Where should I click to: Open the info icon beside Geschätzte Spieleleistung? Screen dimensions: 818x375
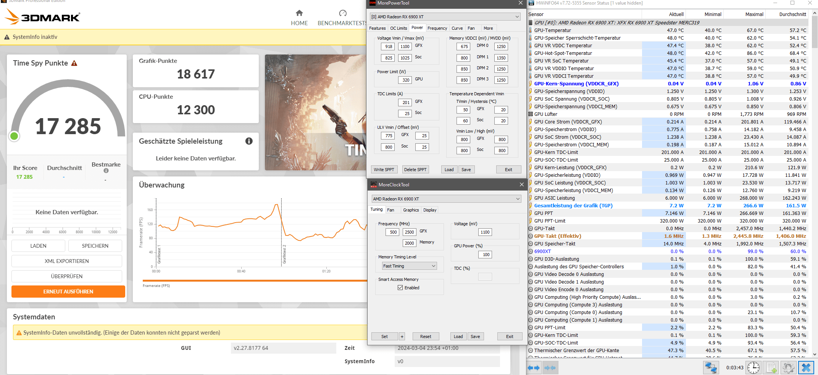249,141
